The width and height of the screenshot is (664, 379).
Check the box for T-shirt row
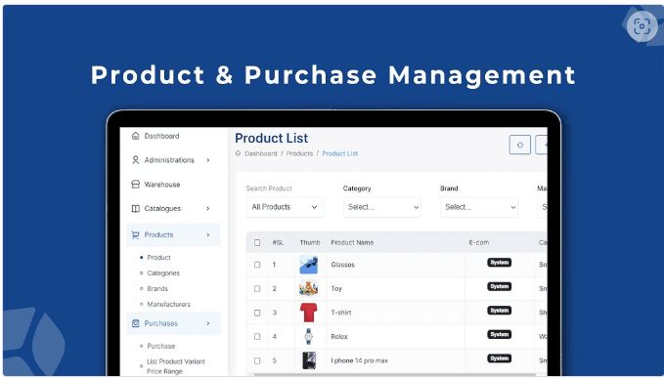click(x=257, y=313)
